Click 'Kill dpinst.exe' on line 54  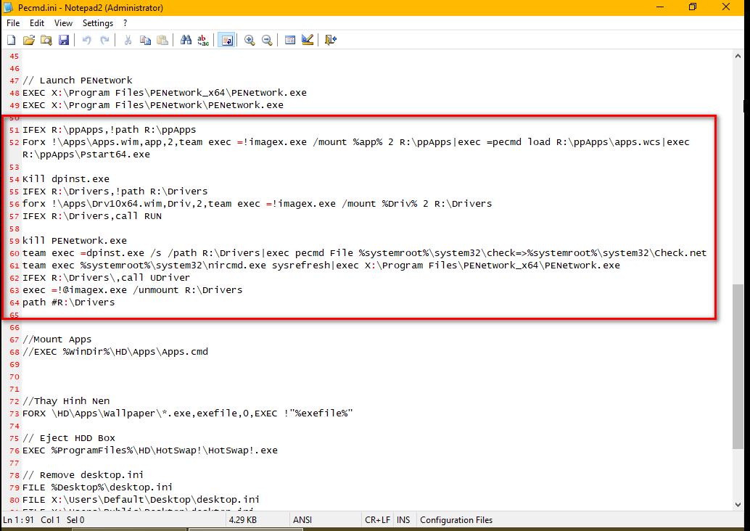tap(66, 179)
